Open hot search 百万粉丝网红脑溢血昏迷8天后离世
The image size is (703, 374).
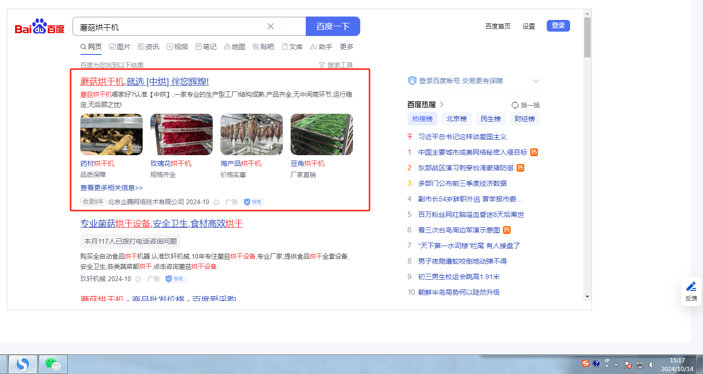[x=471, y=214]
